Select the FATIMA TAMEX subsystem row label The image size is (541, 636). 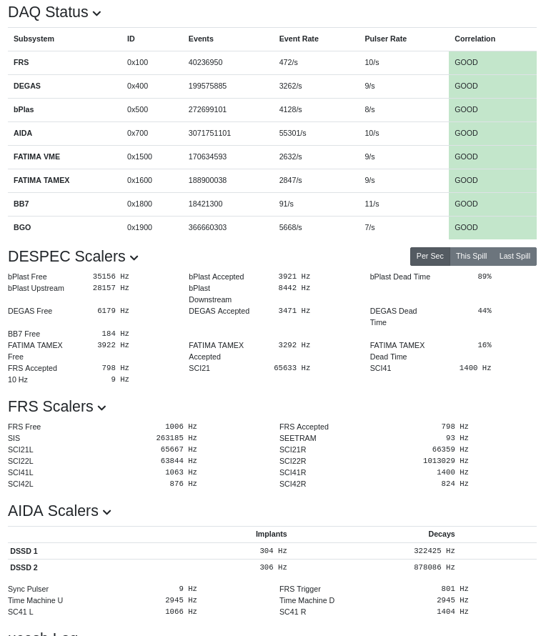click(x=41, y=181)
